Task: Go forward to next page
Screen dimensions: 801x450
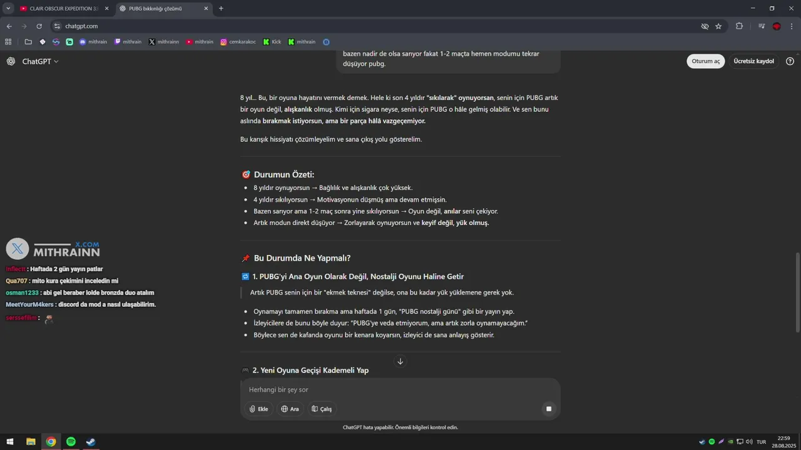Action: click(x=24, y=26)
